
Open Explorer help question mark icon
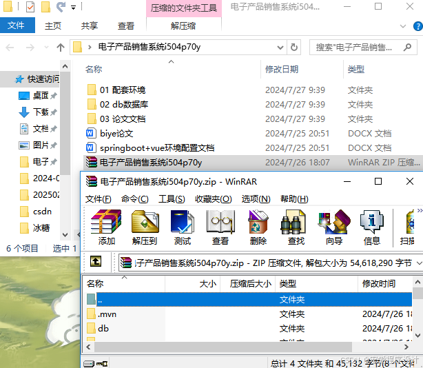tap(418, 26)
